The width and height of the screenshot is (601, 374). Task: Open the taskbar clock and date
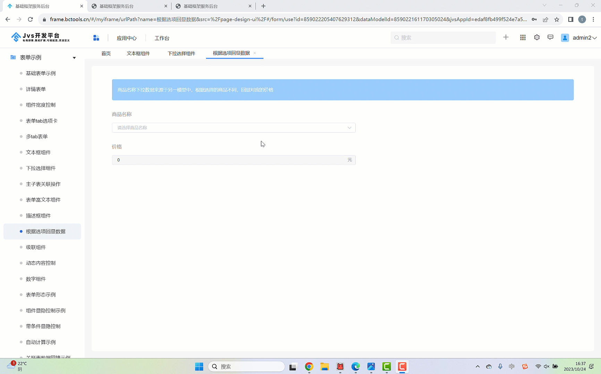click(575, 366)
